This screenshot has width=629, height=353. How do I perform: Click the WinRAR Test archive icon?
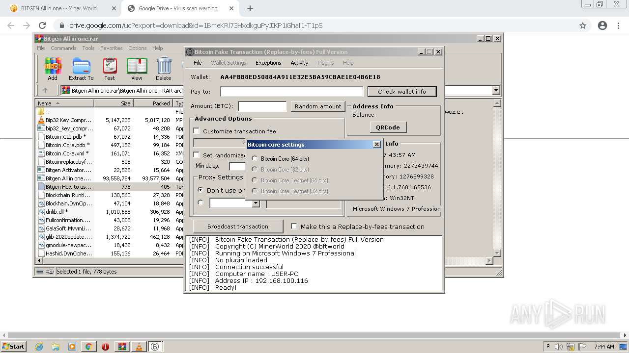(110, 69)
